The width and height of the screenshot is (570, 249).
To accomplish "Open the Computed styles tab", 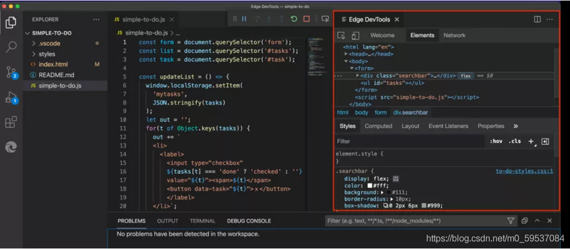I will point(378,126).
